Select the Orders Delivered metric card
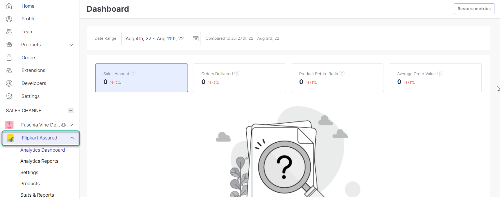500x199 pixels. click(x=239, y=78)
